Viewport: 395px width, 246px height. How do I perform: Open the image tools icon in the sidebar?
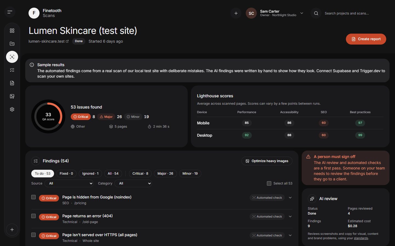(12, 96)
